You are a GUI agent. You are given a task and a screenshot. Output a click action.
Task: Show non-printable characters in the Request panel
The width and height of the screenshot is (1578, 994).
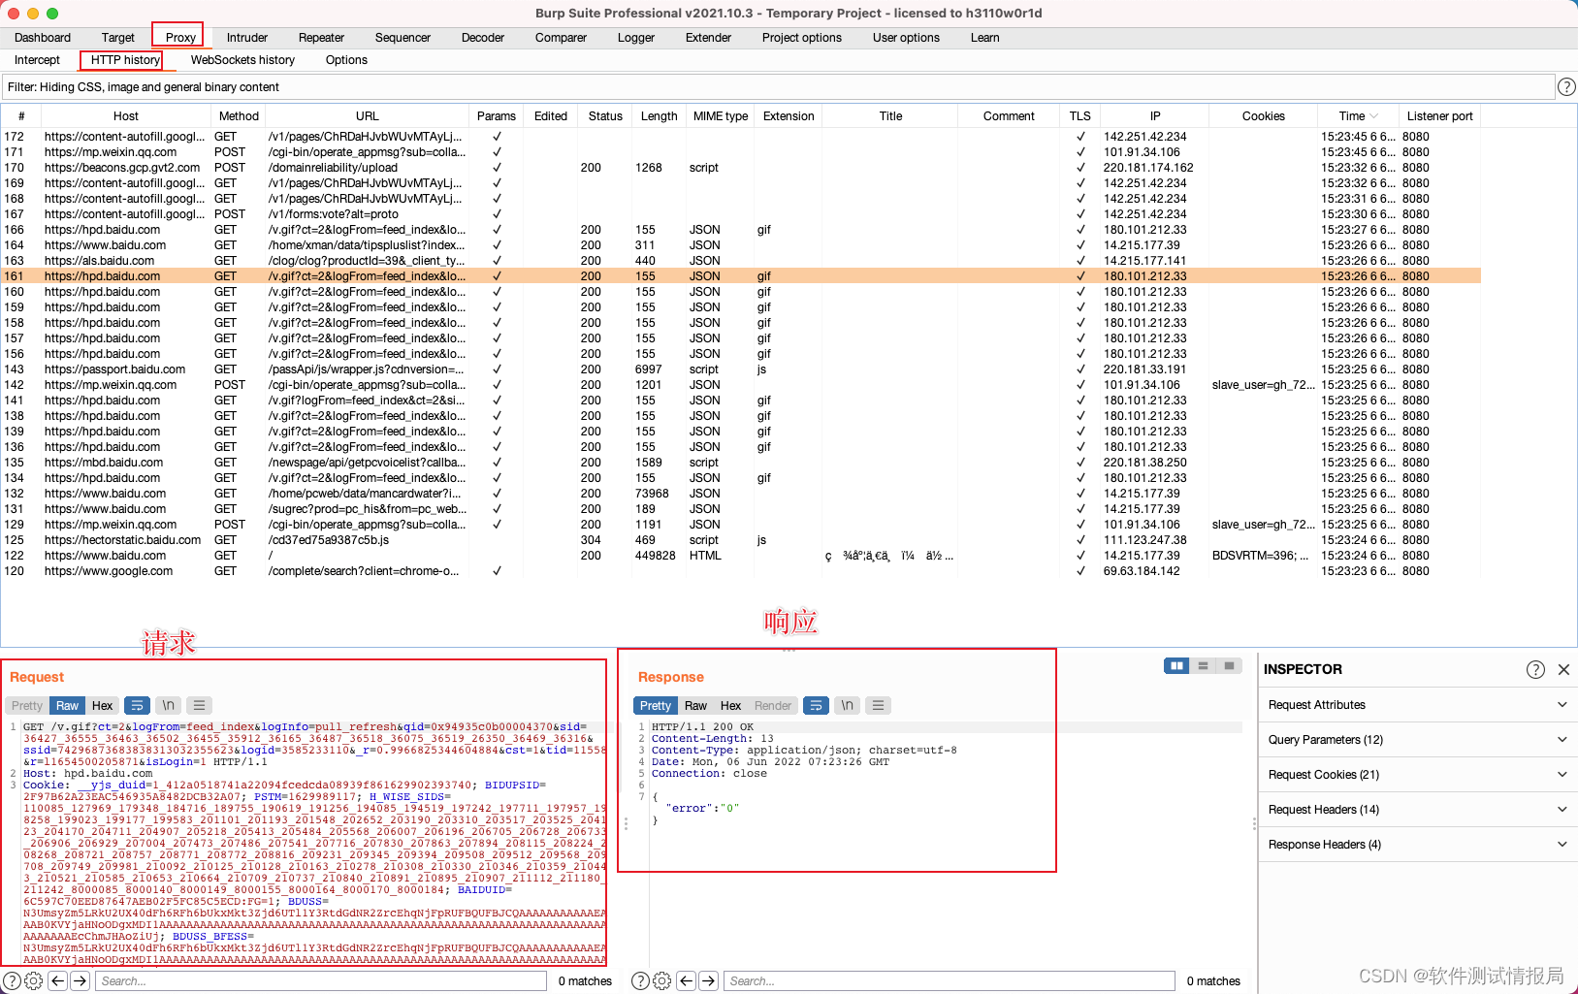click(x=168, y=706)
